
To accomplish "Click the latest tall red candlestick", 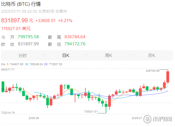I will tap(168, 77).
